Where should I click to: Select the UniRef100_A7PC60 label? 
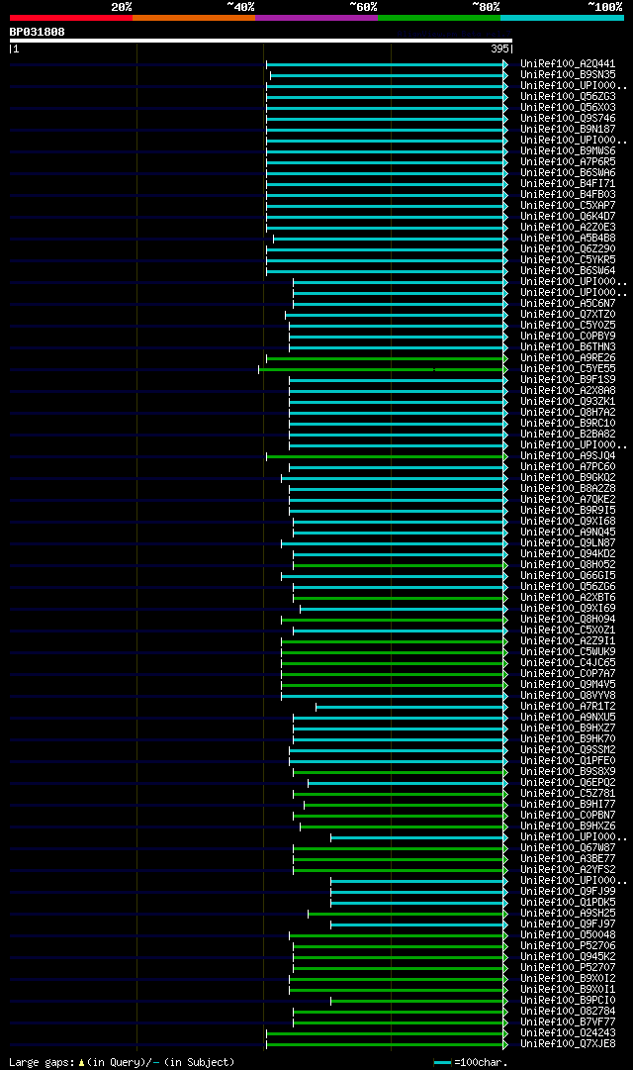568,467
